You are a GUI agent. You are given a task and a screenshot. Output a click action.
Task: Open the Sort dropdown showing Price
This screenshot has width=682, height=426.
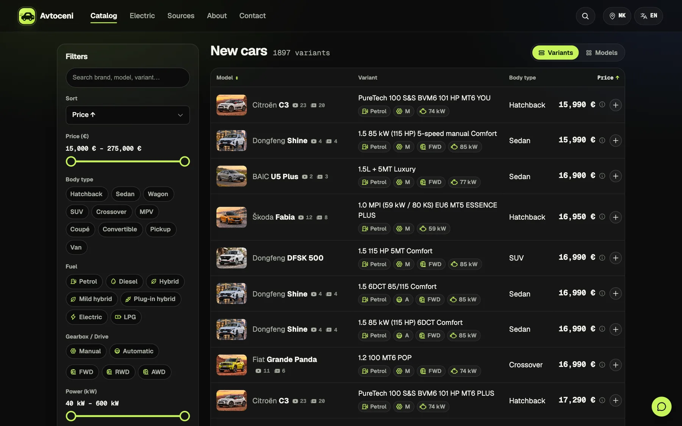tap(128, 115)
